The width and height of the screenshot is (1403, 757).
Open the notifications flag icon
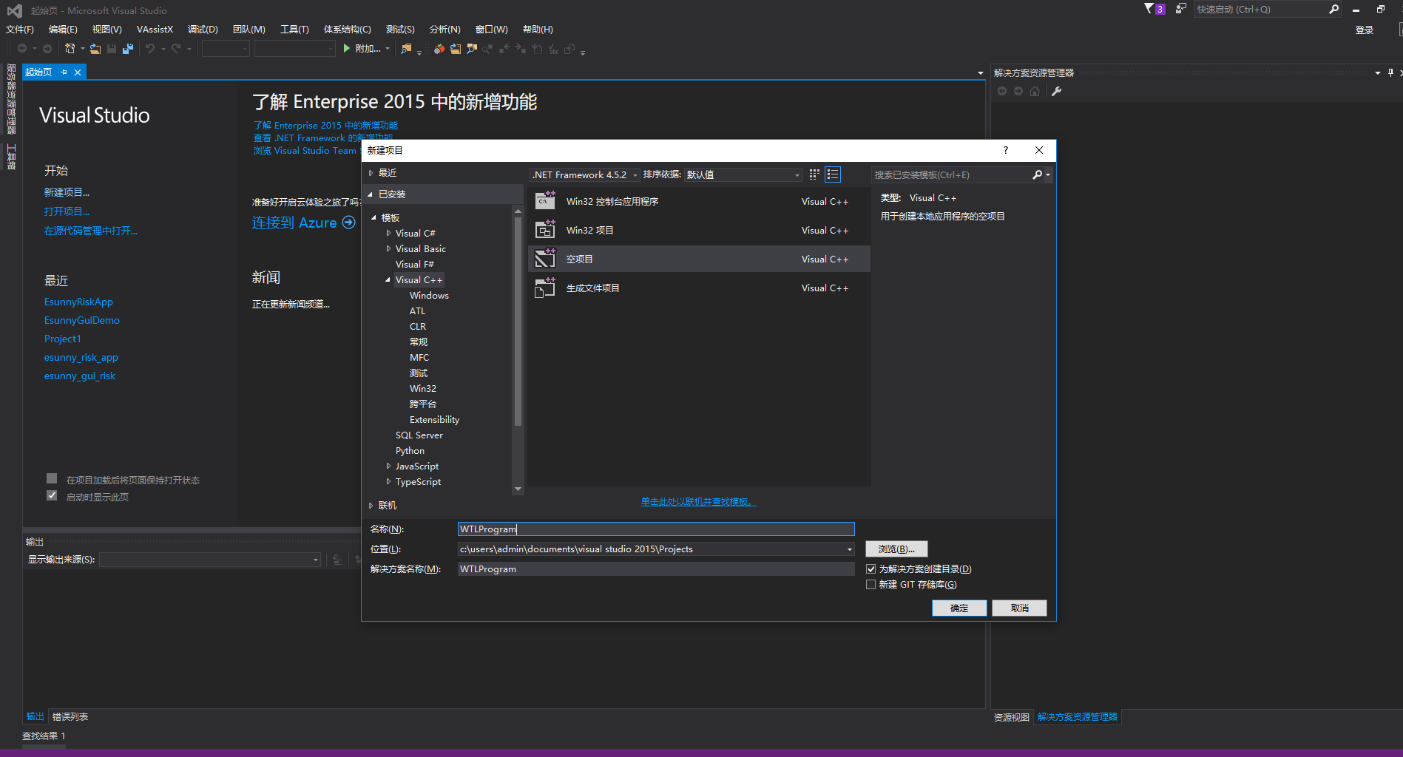pos(1149,9)
